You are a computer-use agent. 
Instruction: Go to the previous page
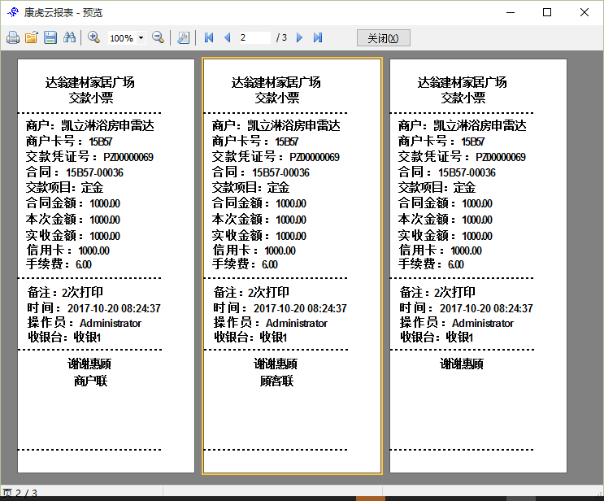pos(227,38)
